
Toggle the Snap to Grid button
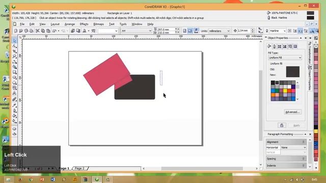[290, 31]
